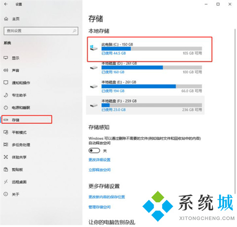Open 体验共享 settings page
237x227 pixels.
(19, 157)
